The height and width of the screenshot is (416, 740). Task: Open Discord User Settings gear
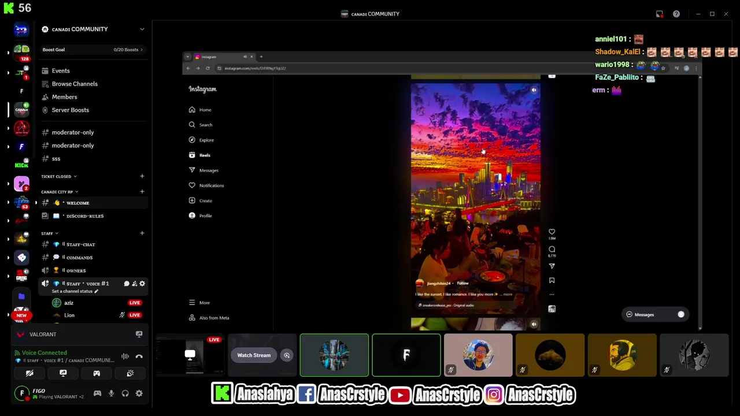coord(139,393)
